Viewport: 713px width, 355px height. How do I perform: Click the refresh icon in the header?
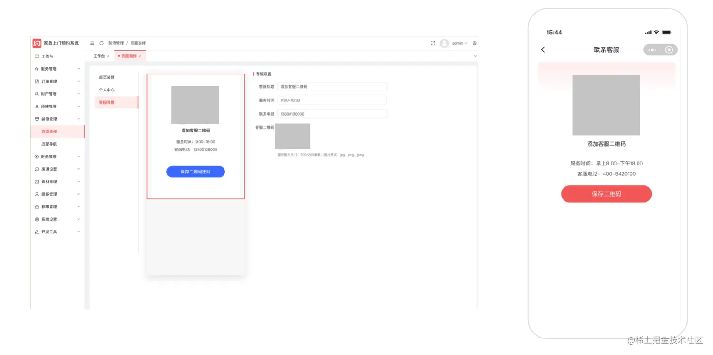(x=101, y=43)
